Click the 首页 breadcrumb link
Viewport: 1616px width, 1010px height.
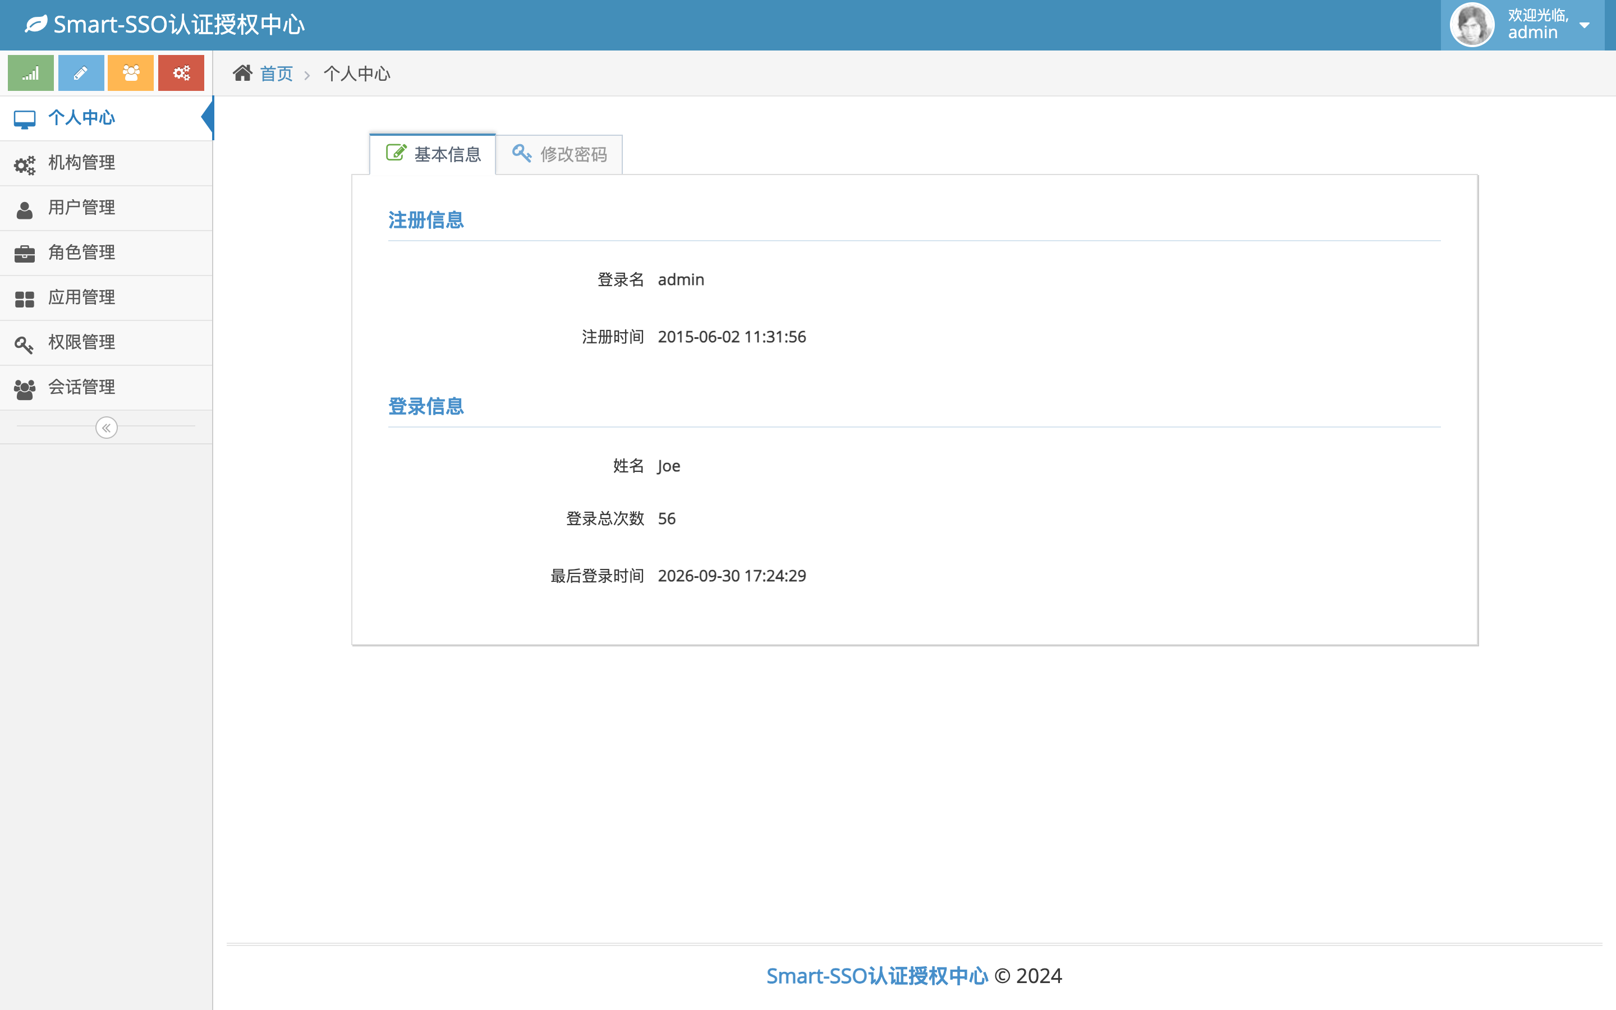pos(276,74)
